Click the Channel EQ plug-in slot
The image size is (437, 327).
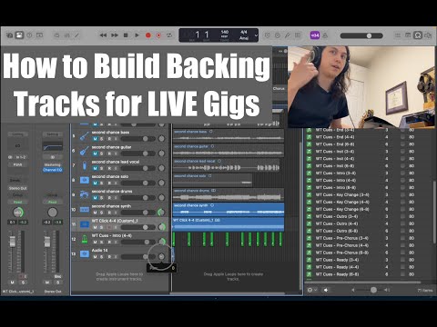tap(52, 170)
